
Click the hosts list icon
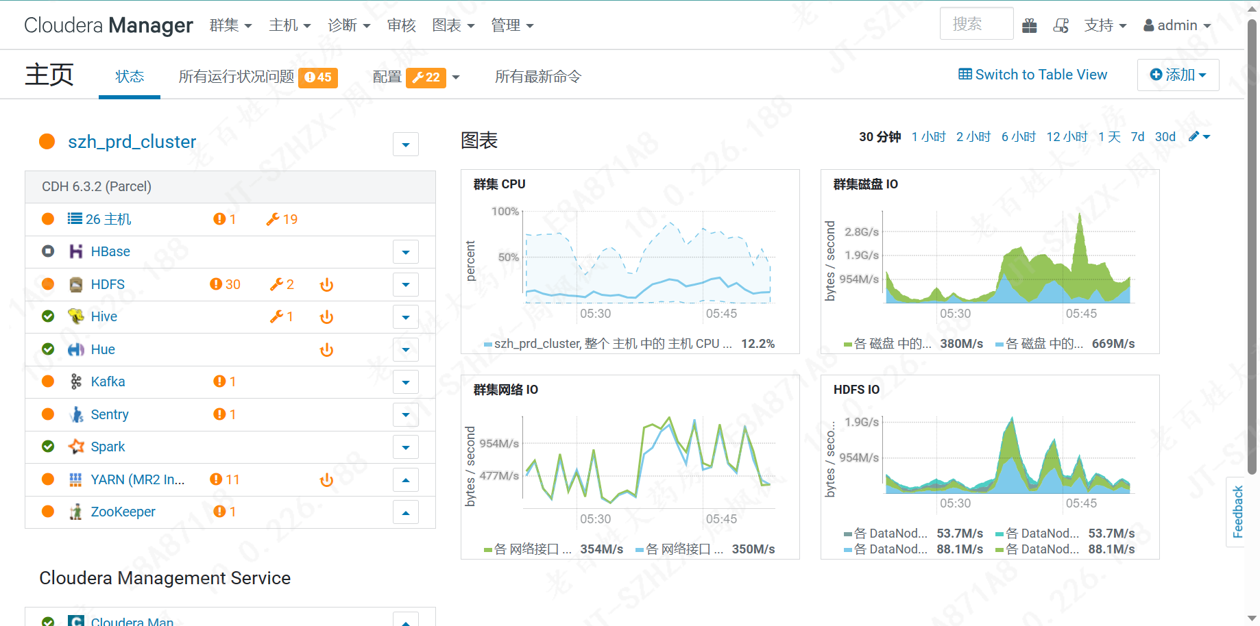tap(75, 218)
